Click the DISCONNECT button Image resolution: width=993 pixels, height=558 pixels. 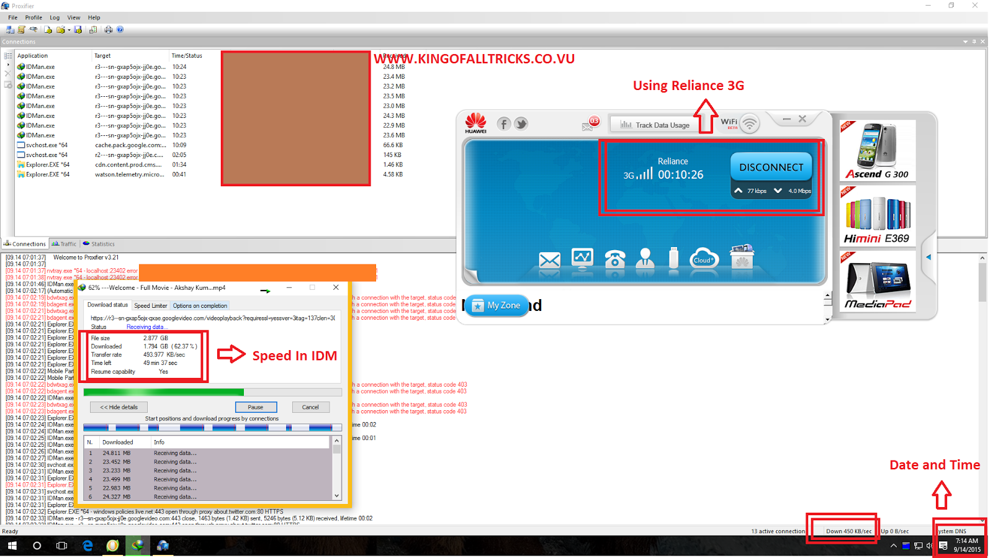tap(771, 167)
